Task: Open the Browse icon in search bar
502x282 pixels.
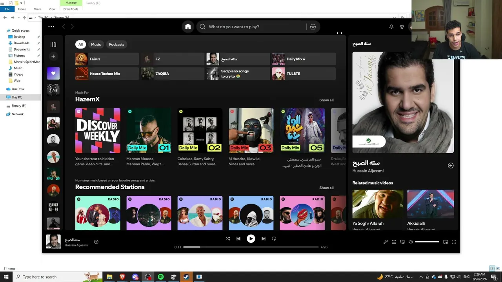Action: 313,27
